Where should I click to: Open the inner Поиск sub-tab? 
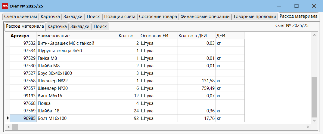[100, 26]
